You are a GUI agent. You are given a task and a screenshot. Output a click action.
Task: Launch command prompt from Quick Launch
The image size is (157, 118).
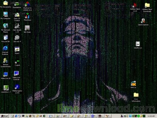click(x=23, y=116)
